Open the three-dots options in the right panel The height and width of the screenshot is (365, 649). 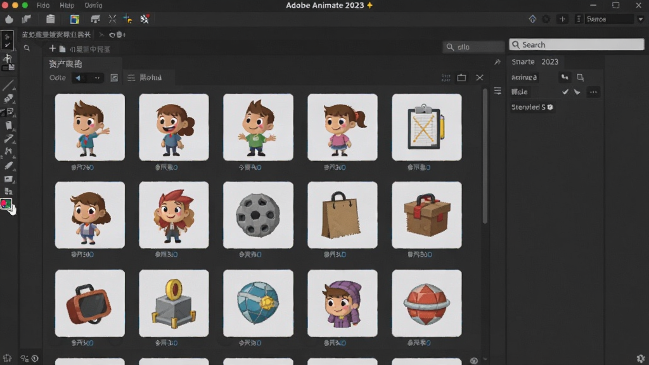coord(593,92)
